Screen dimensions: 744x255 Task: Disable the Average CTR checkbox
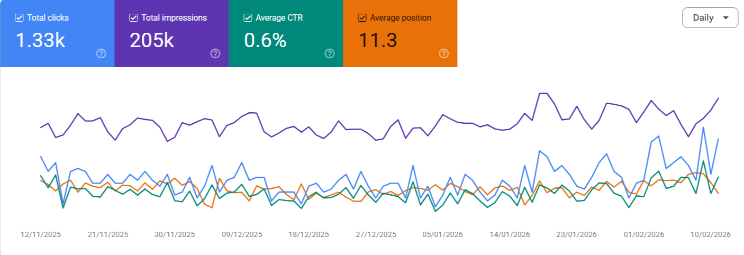248,18
